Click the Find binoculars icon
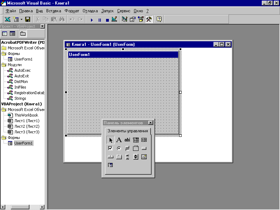The height and width of the screenshot is (210, 280). pos(60,20)
